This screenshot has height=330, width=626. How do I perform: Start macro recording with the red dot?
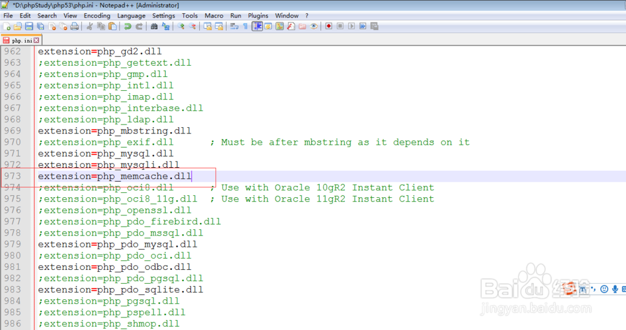(x=329, y=26)
